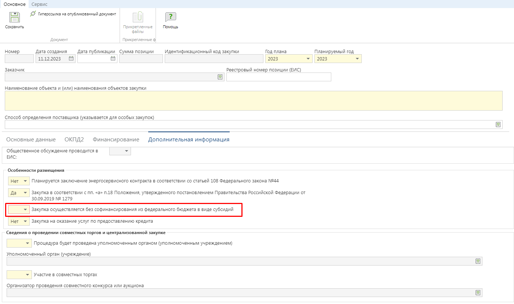Click the Реестровый номер позиции input field
Screen dimensions: 514x304
point(278,77)
